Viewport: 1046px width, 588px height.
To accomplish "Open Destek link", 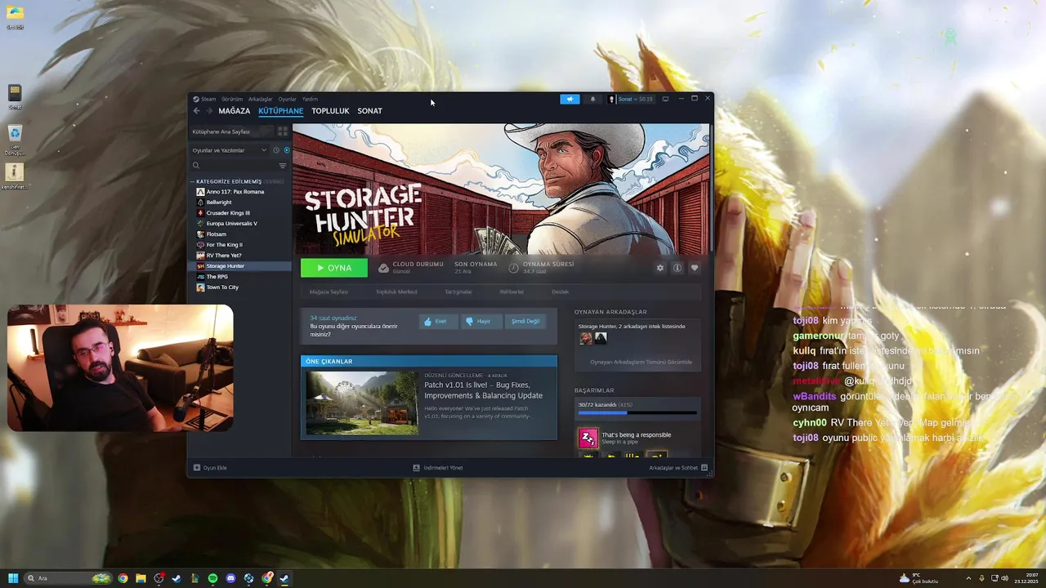I will [560, 292].
